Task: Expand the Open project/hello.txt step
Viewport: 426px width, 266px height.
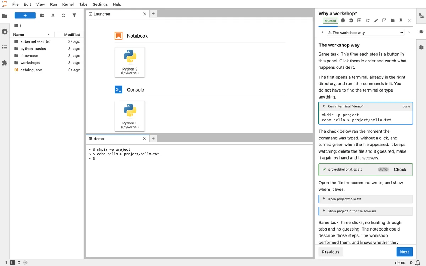Action: (366, 199)
